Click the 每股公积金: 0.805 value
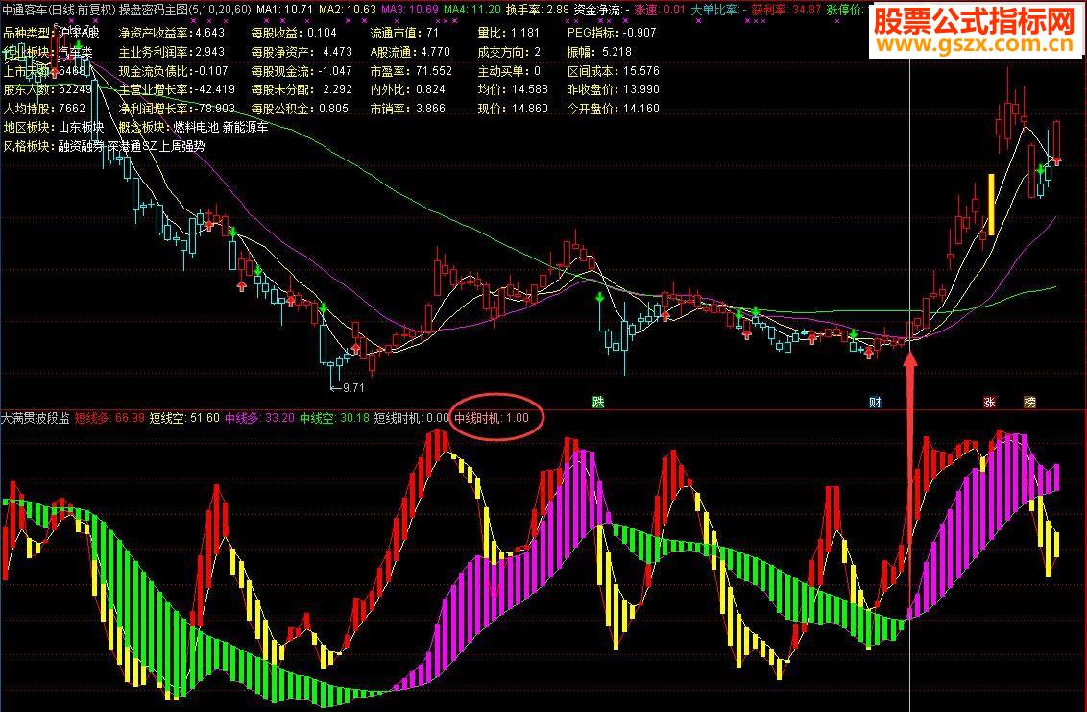 [x=301, y=109]
